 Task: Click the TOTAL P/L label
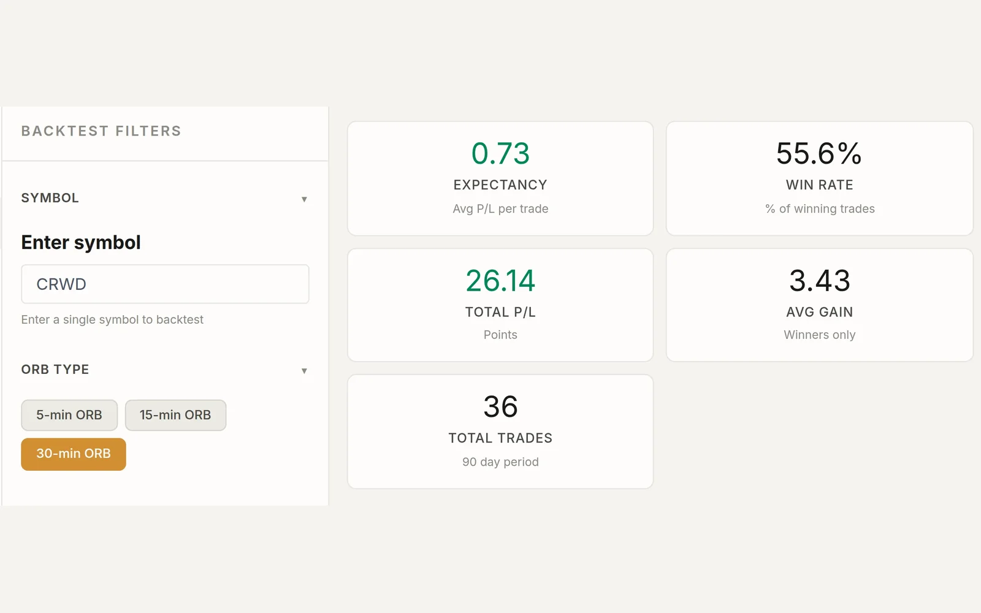500,312
